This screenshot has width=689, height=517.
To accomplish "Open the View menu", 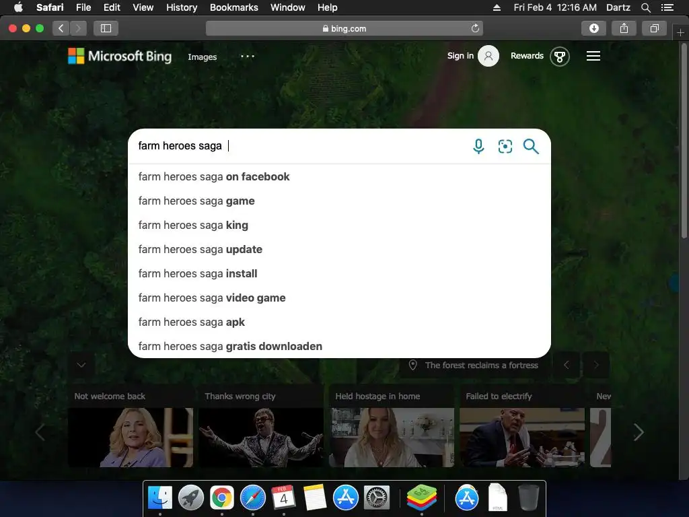I will click(143, 7).
